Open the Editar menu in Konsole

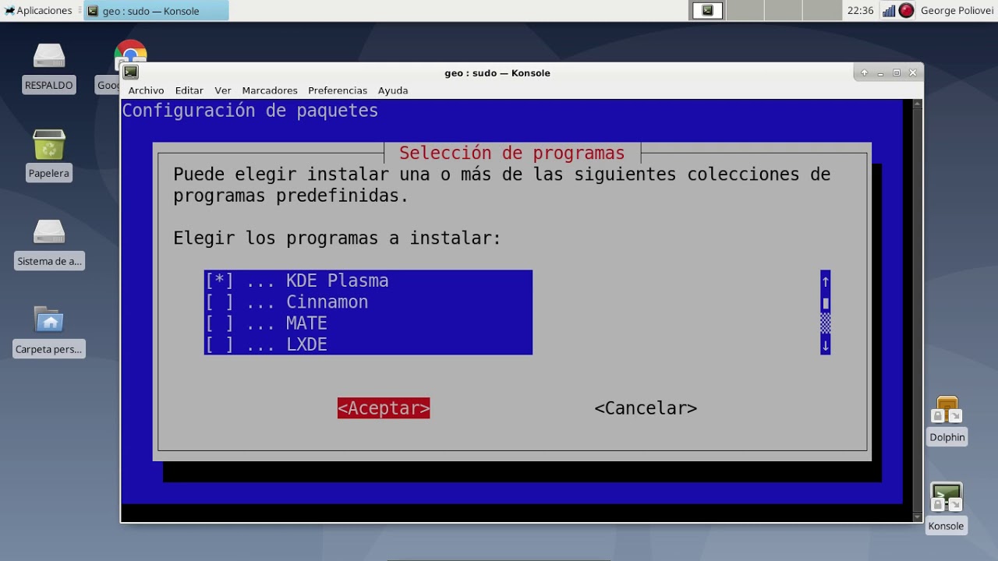189,90
